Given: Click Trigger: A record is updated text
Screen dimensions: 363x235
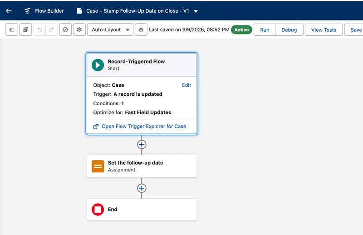Looking at the screenshot, I should pyautogui.click(x=128, y=94).
